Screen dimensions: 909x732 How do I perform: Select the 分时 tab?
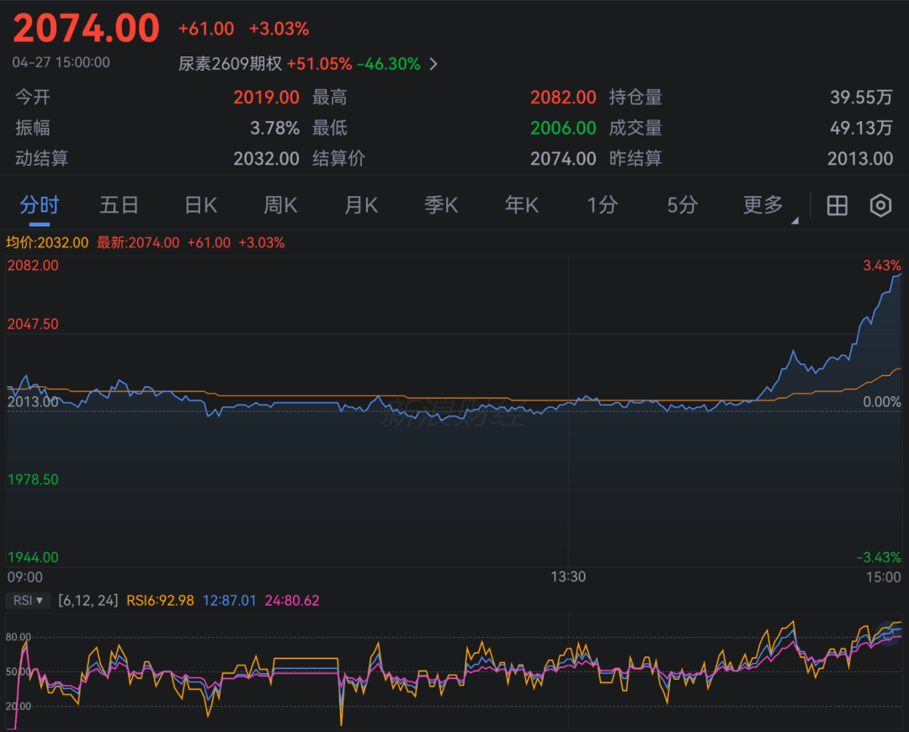point(40,205)
